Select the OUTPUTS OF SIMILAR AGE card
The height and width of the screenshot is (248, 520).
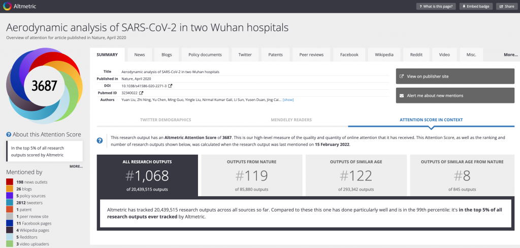pos(356,175)
